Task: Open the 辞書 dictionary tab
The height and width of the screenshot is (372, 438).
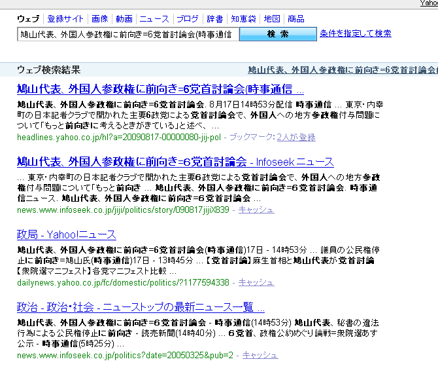Action: [x=215, y=19]
